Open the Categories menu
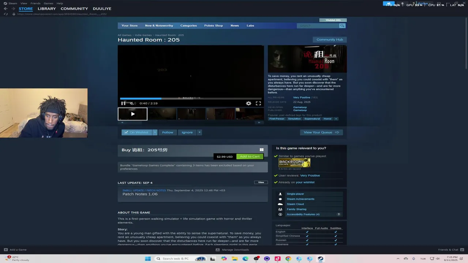This screenshot has height=263, width=468. pyautogui.click(x=189, y=26)
